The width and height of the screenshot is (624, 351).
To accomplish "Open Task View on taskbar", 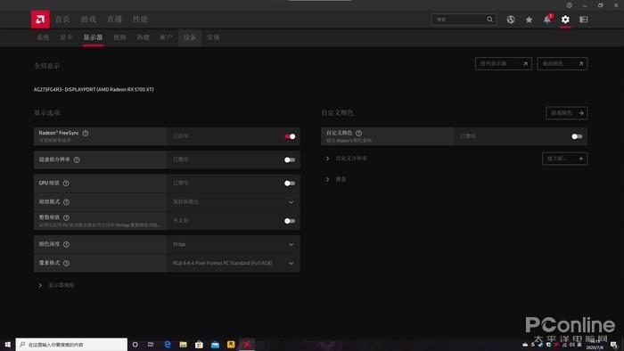I will [x=151, y=344].
